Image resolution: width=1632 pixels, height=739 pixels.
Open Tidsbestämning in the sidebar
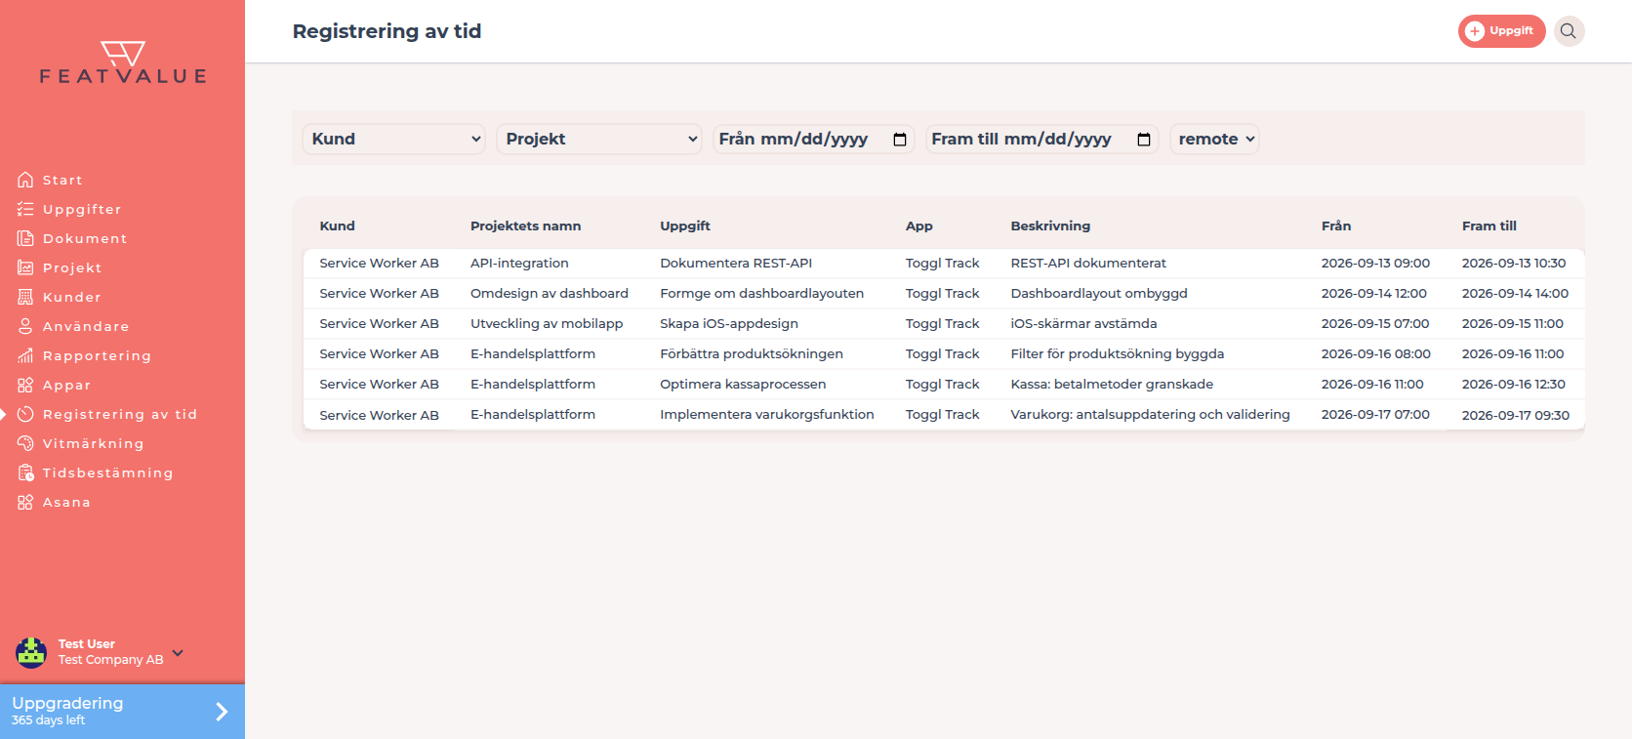pos(107,472)
